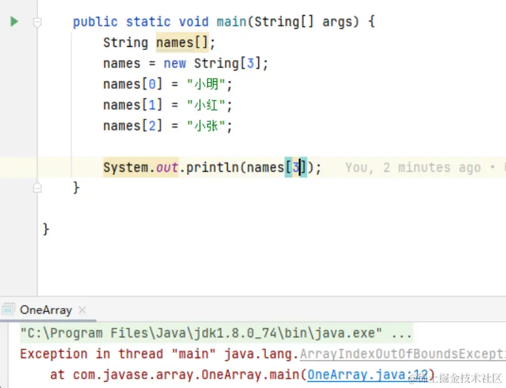Open OneArray.java:12 stack trace link
Viewport: 506px width, 388px height.
tap(367, 375)
